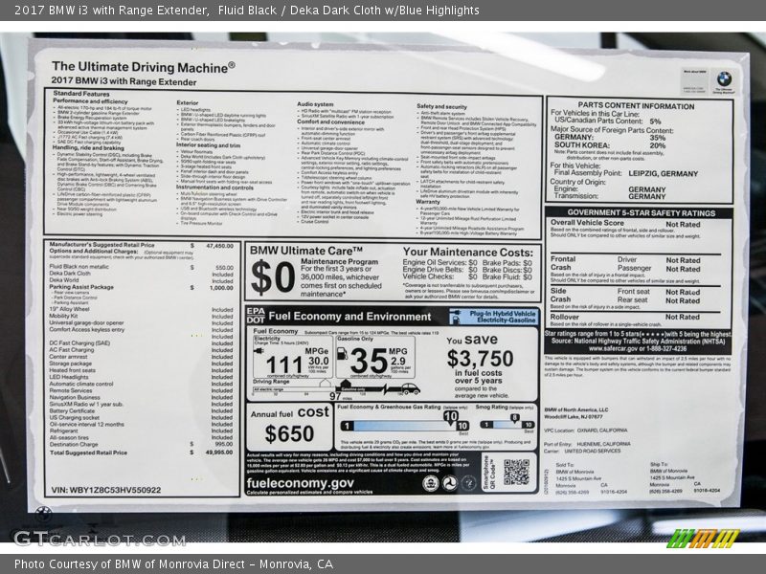This screenshot has height=574, width=766.
Task: Click the 'Photo Courtesy of BMW of Monrovia Direct' caption
Action: pyautogui.click(x=173, y=564)
